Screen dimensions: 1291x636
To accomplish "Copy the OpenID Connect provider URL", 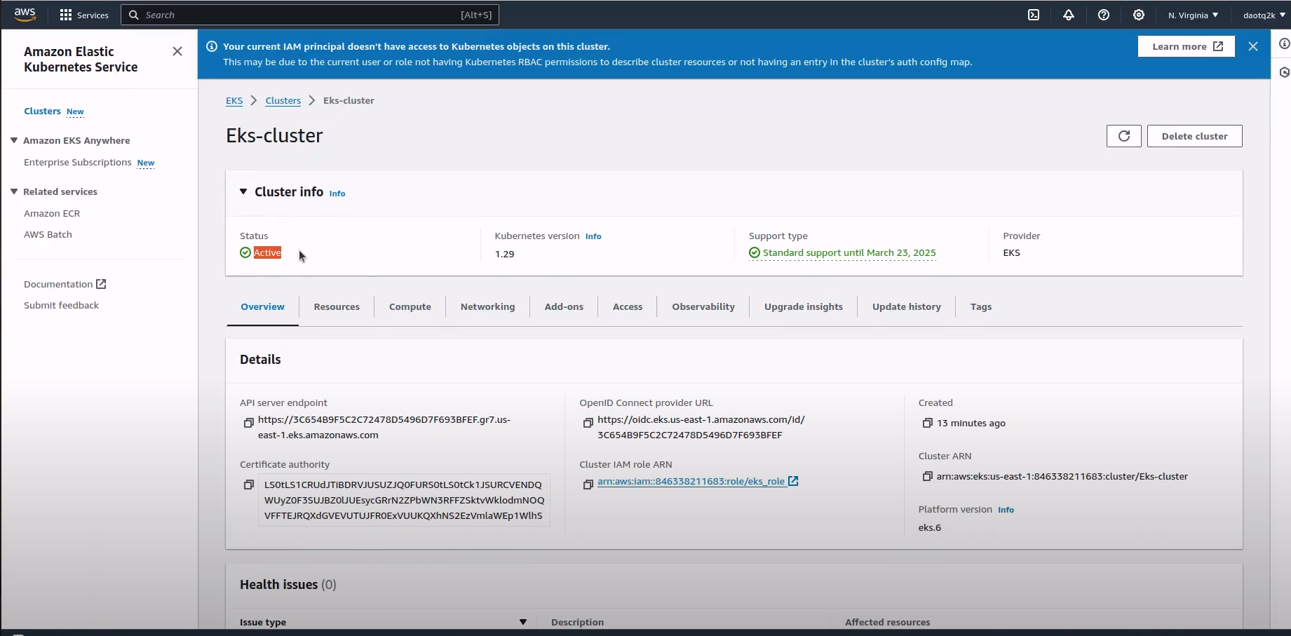I will coord(588,423).
